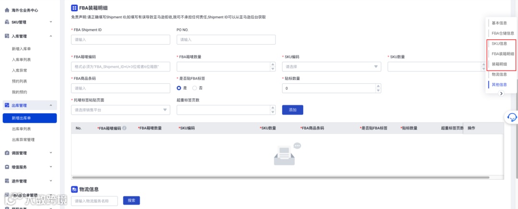Open the SKU编码 dropdown
The height and width of the screenshot is (209, 518).
click(331, 67)
